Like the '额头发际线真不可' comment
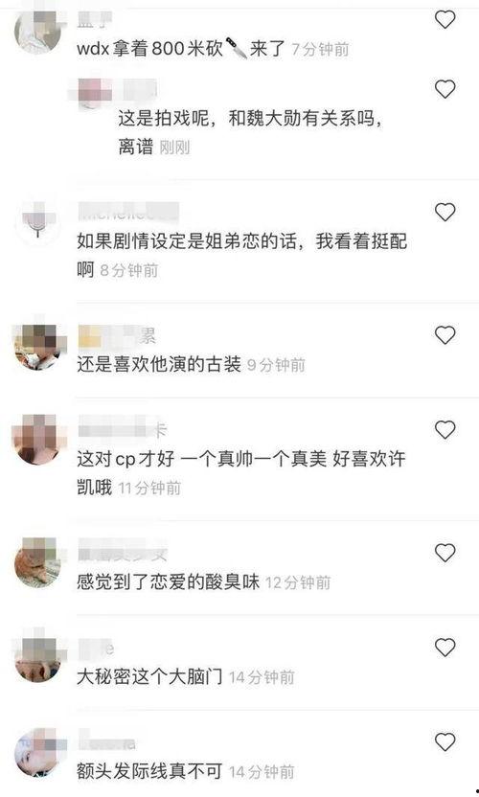Viewport: 479px width, 797px height. (x=445, y=742)
